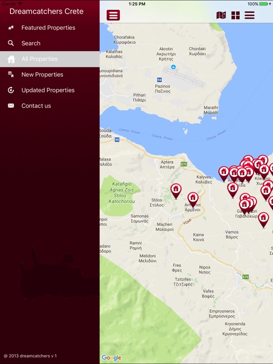Switch to map view icon
This screenshot has width=273, height=364.
[221, 15]
